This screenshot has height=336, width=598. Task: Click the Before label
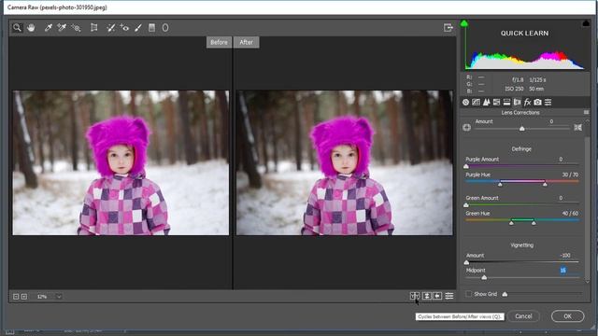(x=219, y=42)
